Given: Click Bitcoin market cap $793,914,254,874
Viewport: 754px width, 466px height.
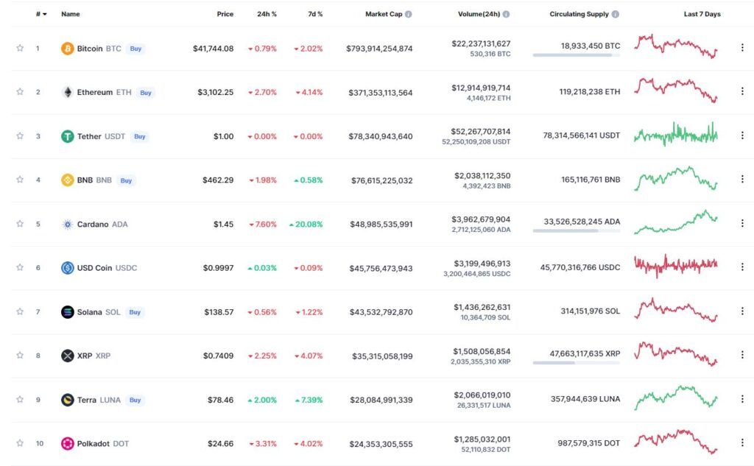Looking at the screenshot, I should tap(379, 49).
